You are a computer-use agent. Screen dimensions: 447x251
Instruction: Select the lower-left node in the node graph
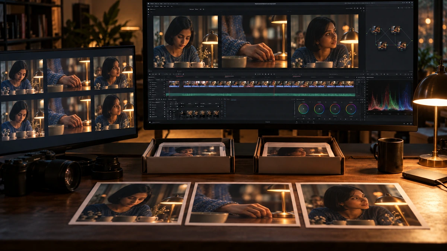click(382, 45)
